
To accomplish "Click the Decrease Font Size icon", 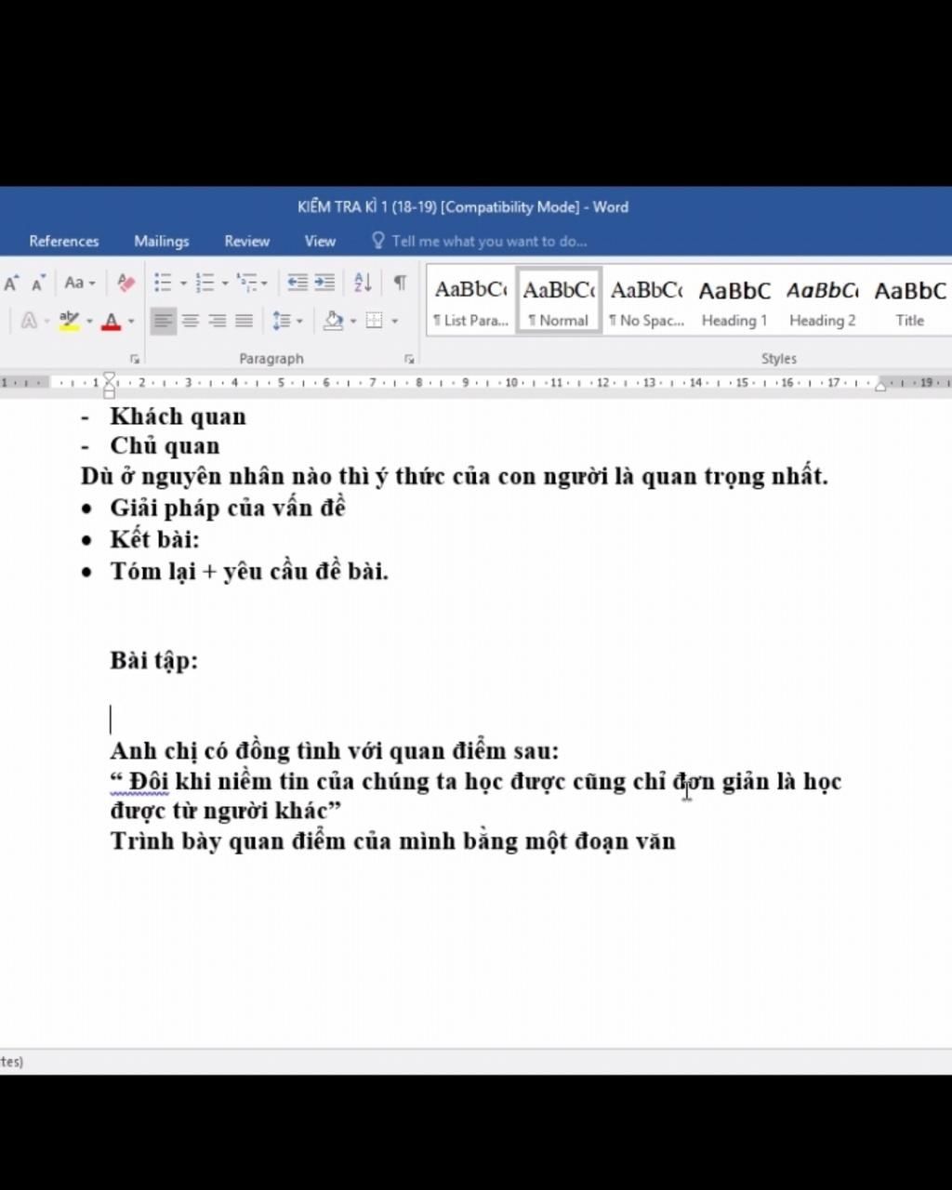I will pyautogui.click(x=38, y=283).
